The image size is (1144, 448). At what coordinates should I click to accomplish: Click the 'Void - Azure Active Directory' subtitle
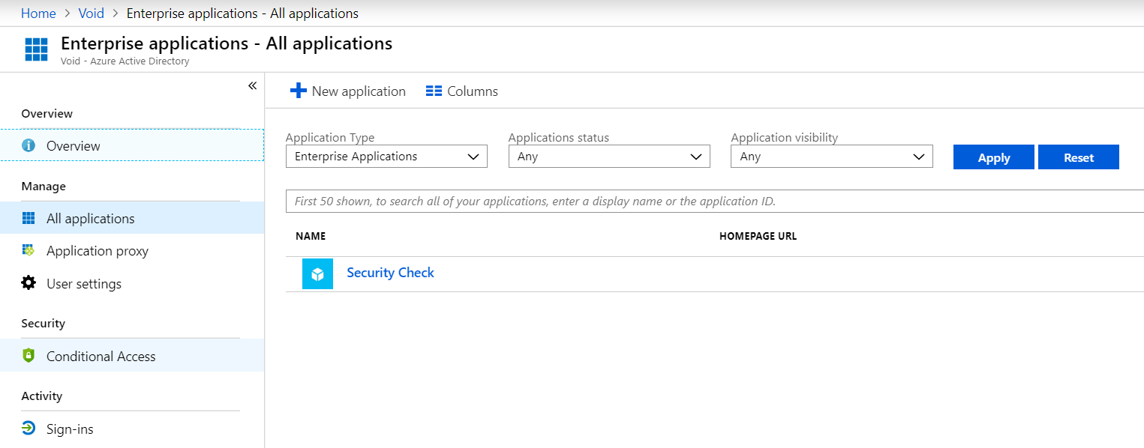(125, 61)
